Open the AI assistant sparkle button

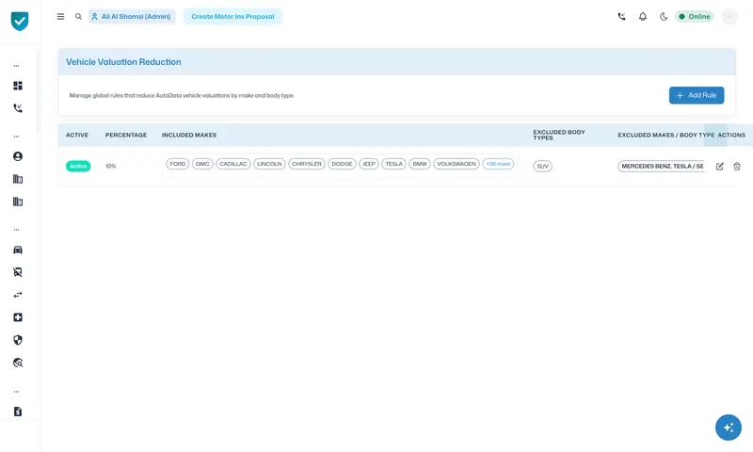(728, 428)
